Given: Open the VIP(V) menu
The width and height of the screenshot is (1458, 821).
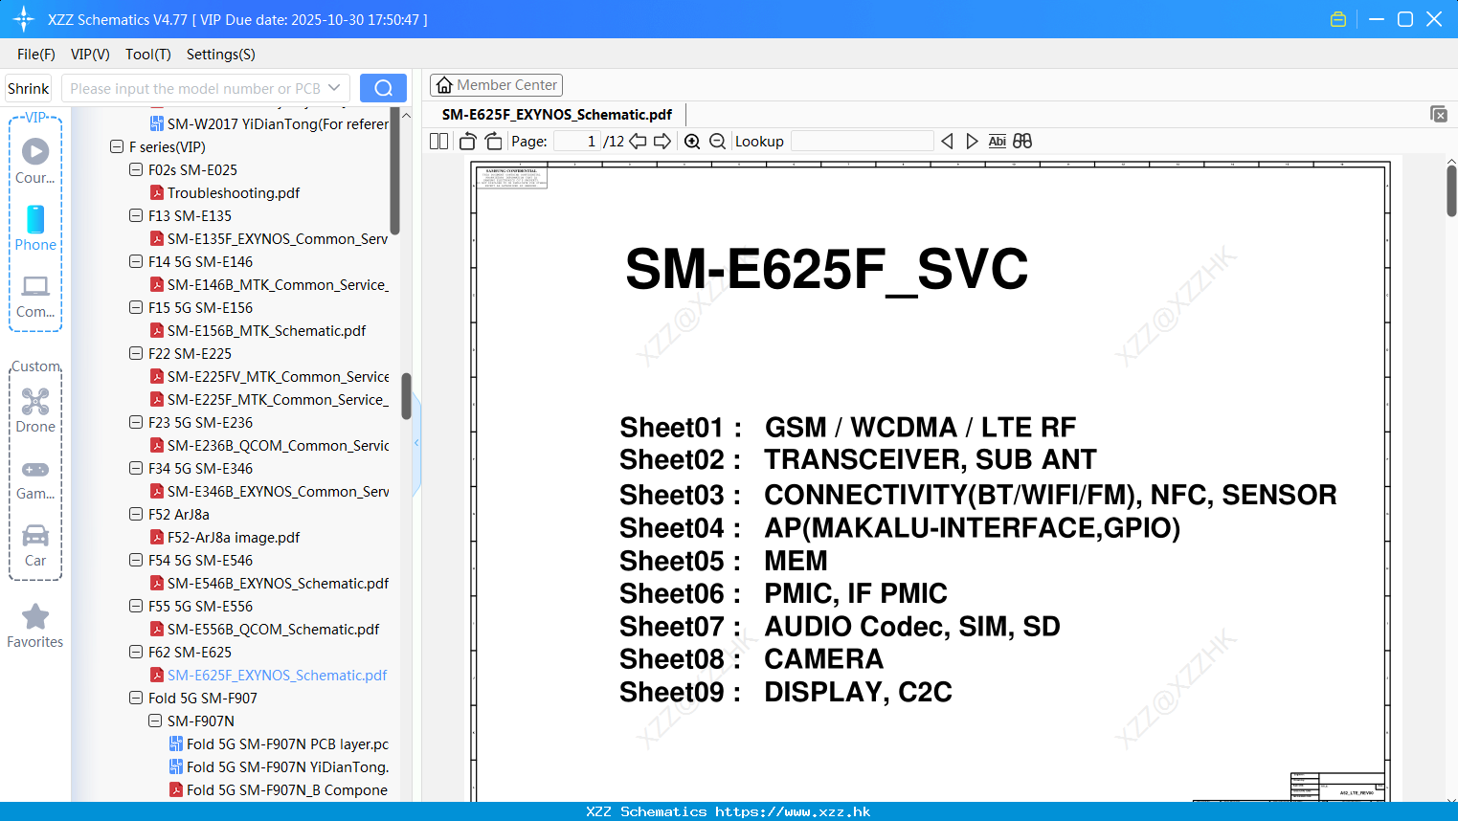Looking at the screenshot, I should 90,55.
